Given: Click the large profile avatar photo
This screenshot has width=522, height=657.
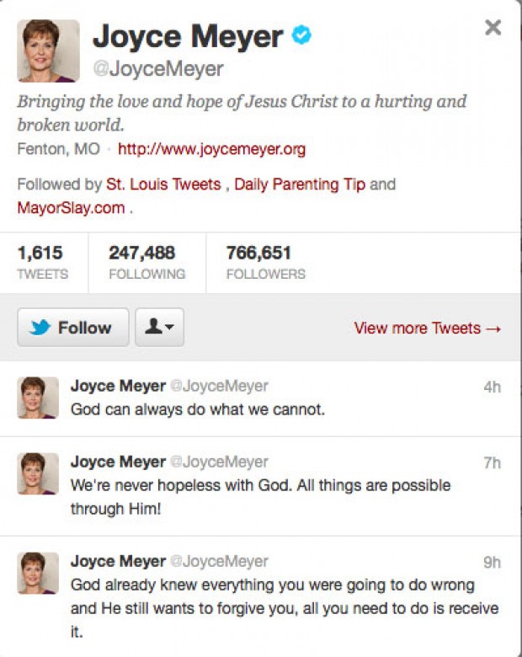Looking at the screenshot, I should pyautogui.click(x=48, y=51).
